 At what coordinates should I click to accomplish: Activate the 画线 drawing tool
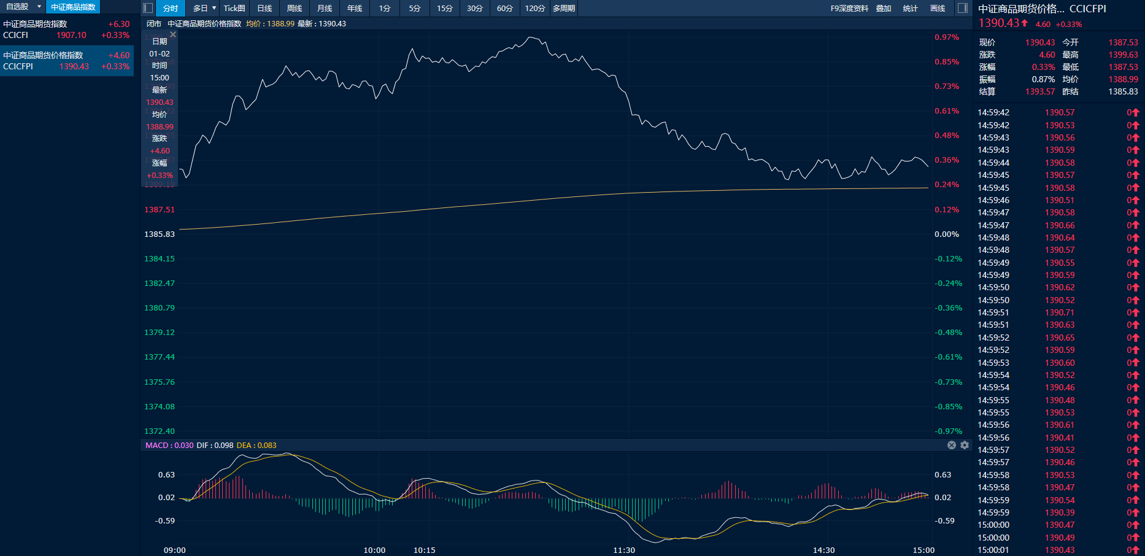tap(938, 8)
